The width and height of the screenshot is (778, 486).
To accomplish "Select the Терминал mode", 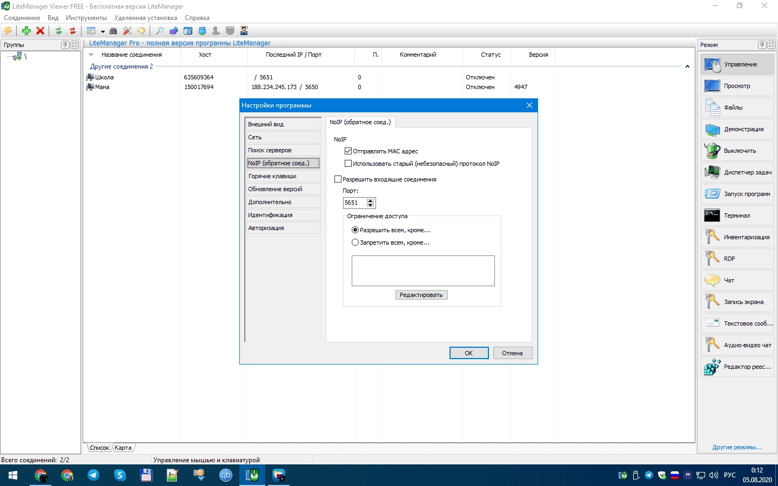I will point(737,215).
